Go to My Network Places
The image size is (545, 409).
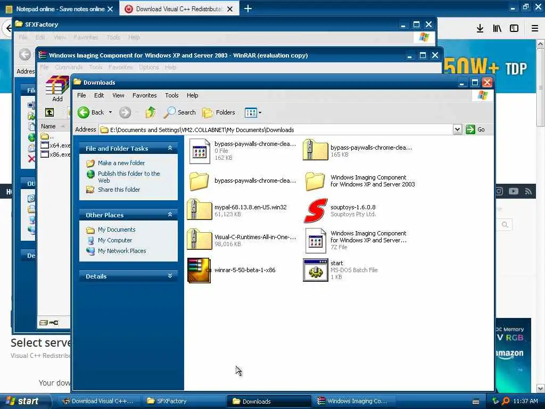point(122,251)
